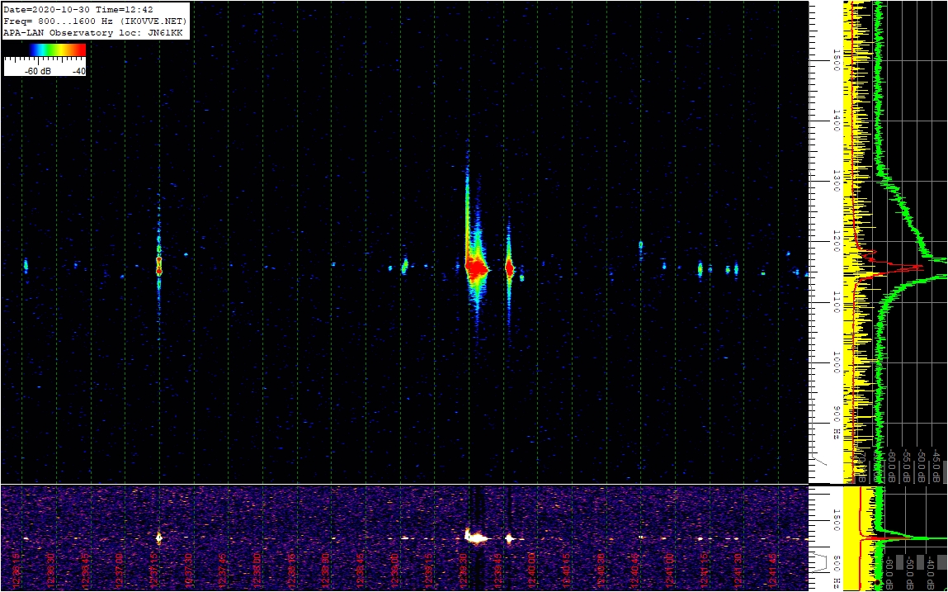Click the 1000 frequency label in the upper plot
The image size is (948, 592).
click(x=837, y=363)
